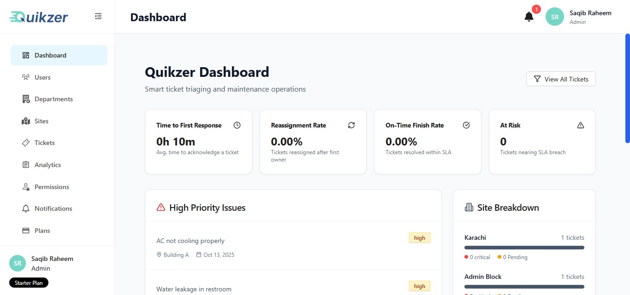This screenshot has width=630, height=295.
Task: Click the page's vertical scrollbar
Action: tap(627, 88)
